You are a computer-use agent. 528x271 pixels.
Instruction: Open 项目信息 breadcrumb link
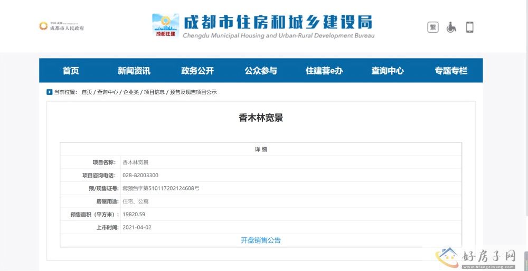tap(154, 92)
